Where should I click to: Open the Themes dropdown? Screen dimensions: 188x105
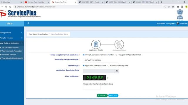[x=162, y=24]
